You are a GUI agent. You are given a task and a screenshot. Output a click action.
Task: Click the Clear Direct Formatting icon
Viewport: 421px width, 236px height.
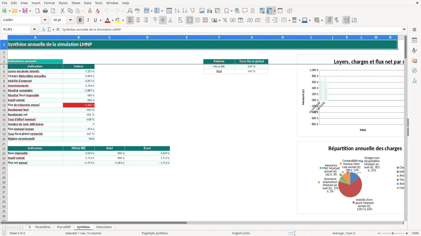point(98,11)
